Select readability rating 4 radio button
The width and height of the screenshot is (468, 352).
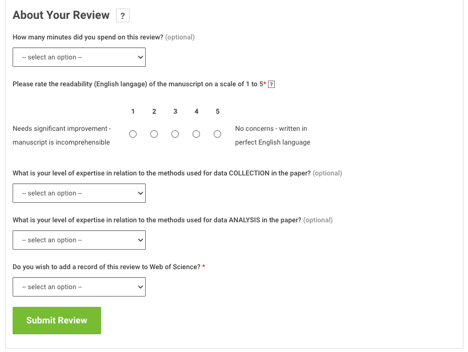coord(197,134)
